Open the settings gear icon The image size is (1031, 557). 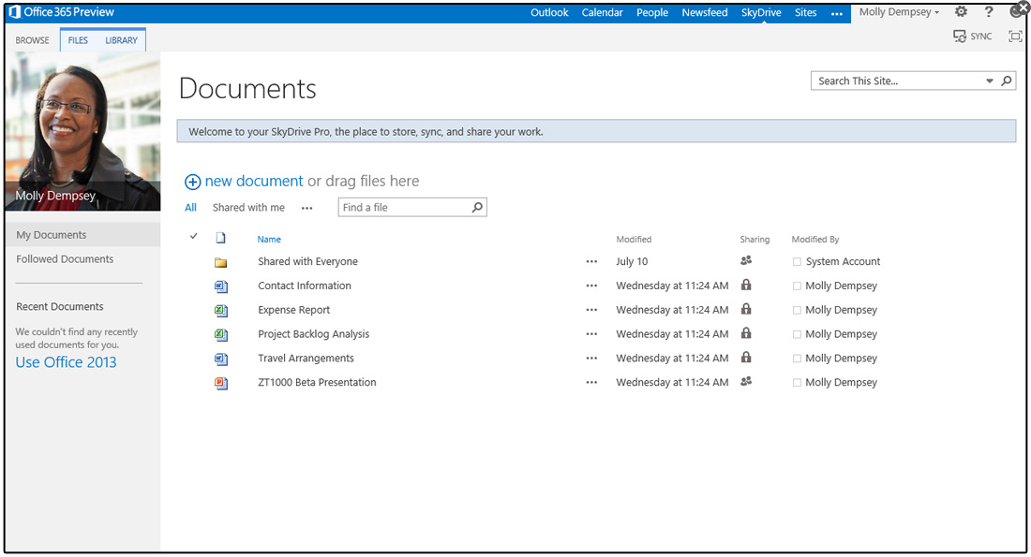[x=962, y=12]
